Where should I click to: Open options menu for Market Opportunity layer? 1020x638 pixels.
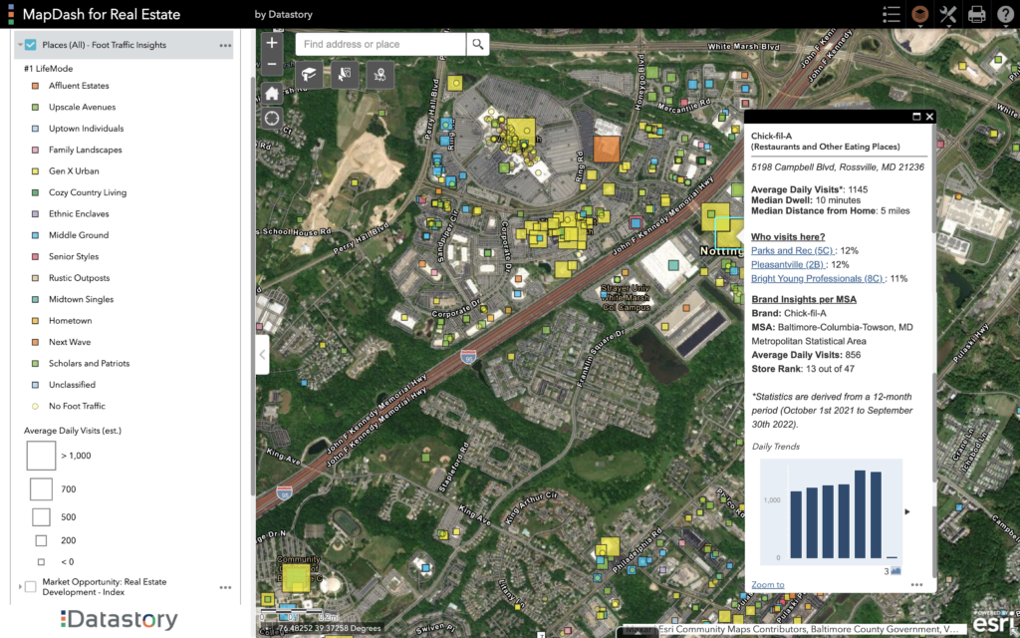point(225,587)
